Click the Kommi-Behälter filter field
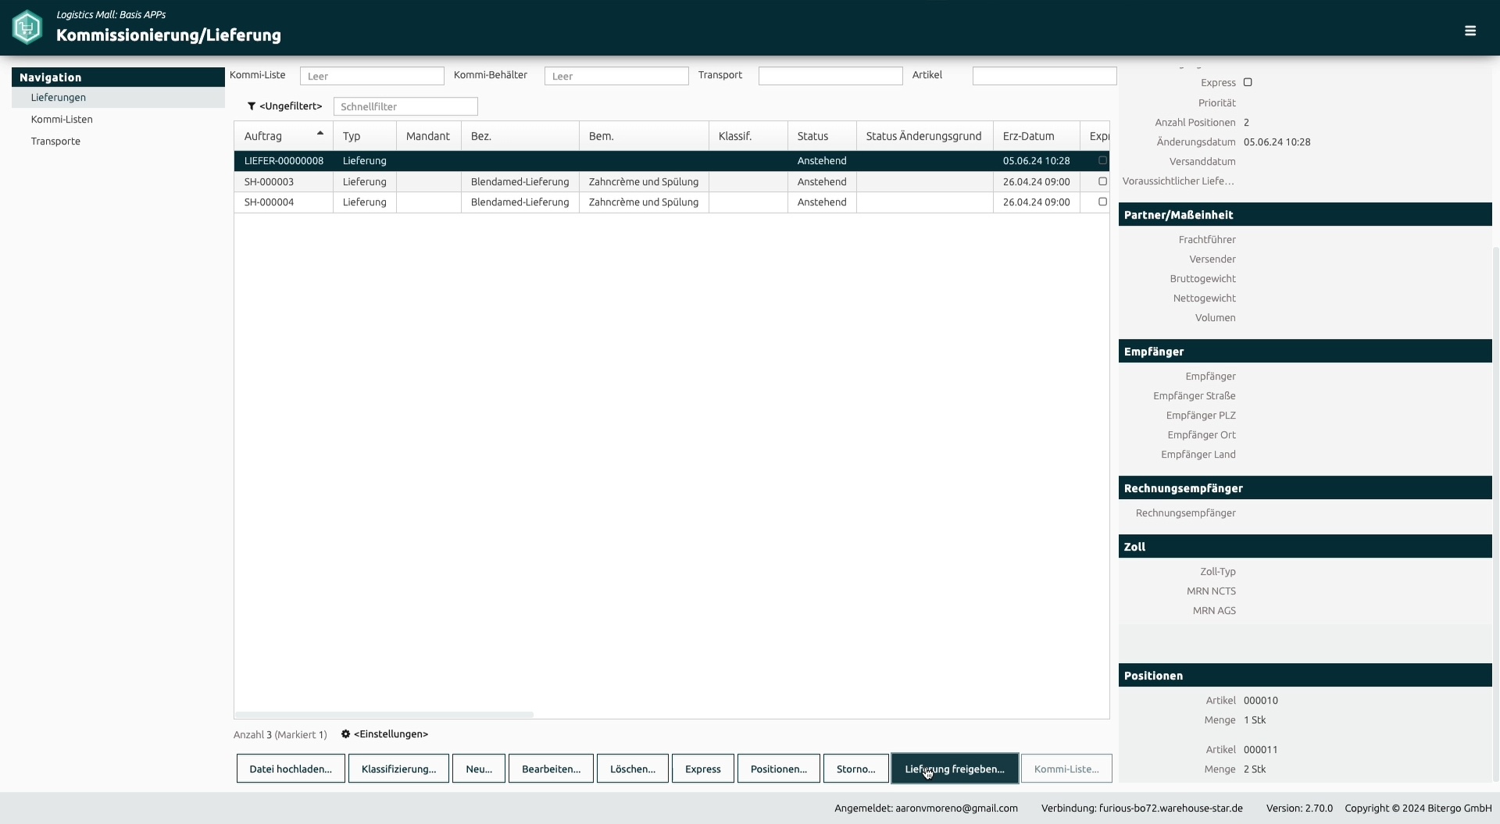 tap(616, 76)
